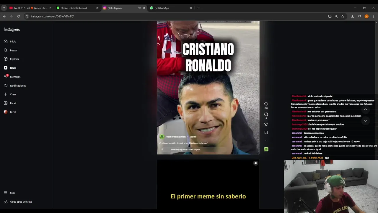Open the media controls icon in the toolbar
This screenshot has height=213, width=378.
click(359, 16)
